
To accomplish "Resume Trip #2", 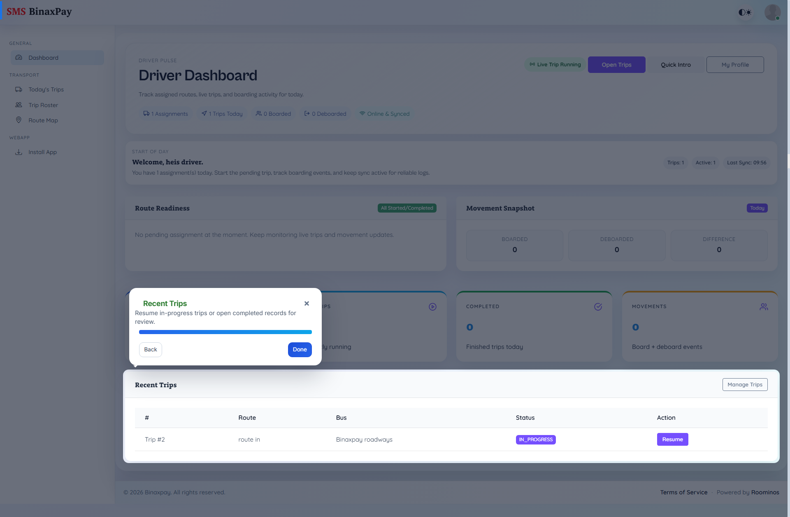I will pos(672,440).
